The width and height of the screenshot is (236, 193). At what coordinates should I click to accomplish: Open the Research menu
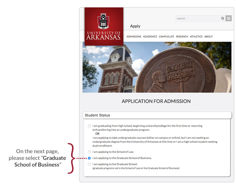182,37
